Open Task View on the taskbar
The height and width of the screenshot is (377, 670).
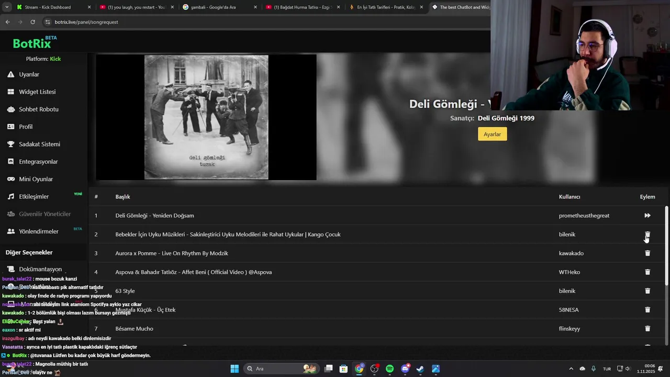coord(329,369)
